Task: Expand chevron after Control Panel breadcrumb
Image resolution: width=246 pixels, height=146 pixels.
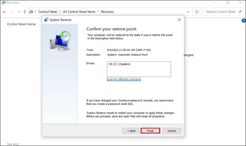Action: (60, 12)
